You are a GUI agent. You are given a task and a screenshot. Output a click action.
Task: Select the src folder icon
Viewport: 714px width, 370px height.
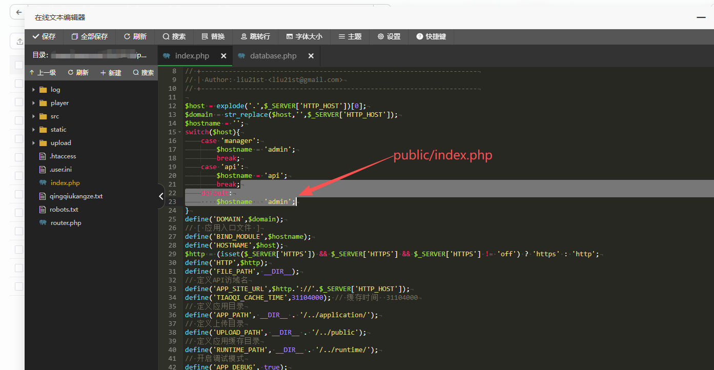pos(43,116)
